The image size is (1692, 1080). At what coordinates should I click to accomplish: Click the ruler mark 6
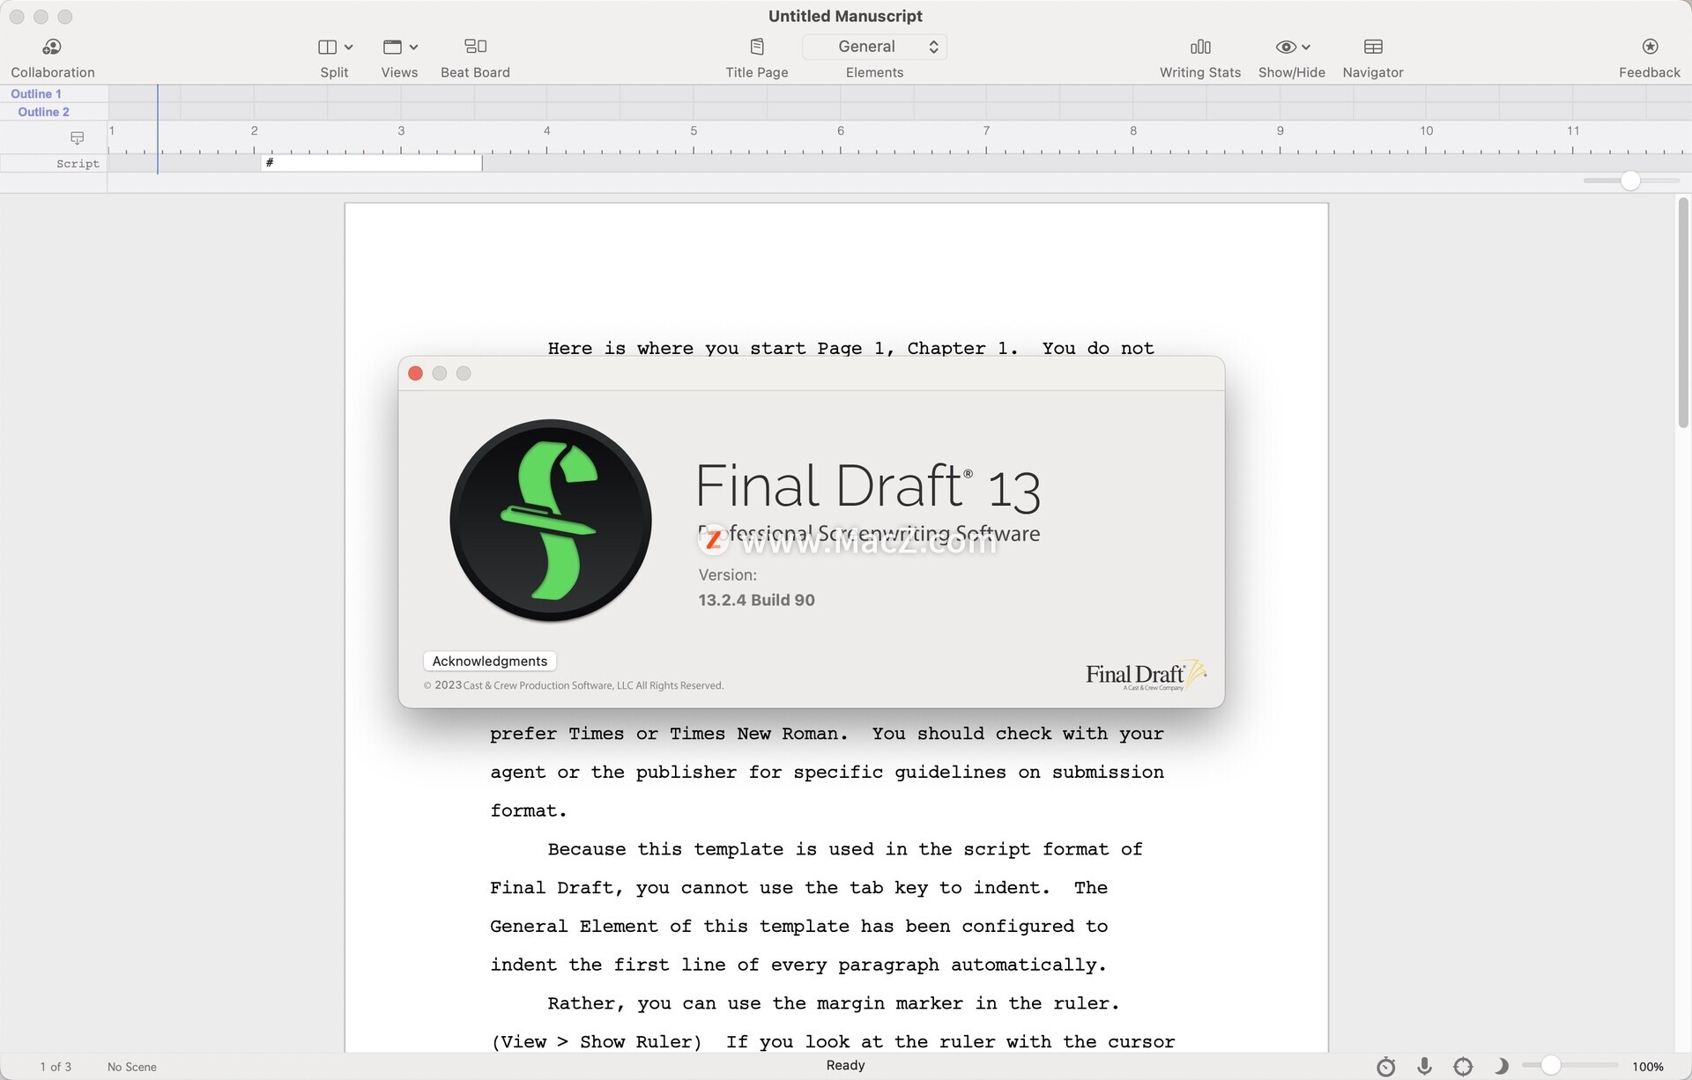[841, 130]
